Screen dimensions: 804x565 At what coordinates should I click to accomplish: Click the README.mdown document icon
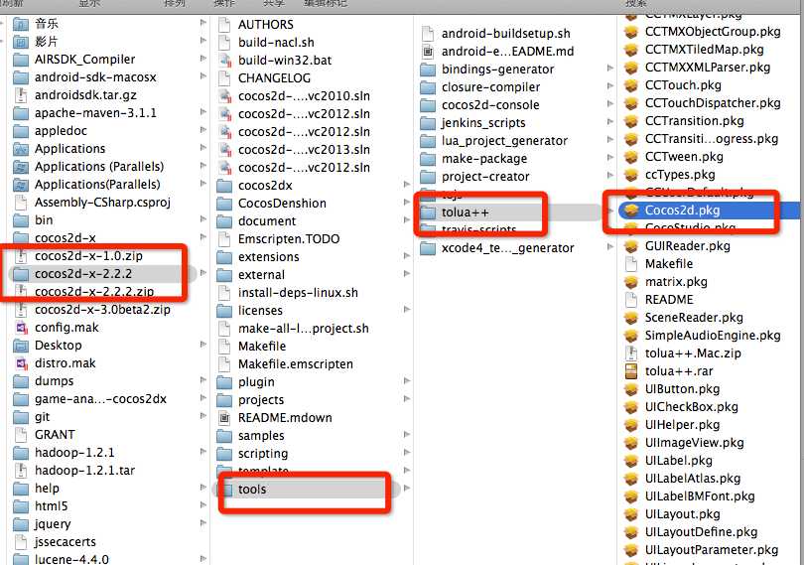point(224,418)
